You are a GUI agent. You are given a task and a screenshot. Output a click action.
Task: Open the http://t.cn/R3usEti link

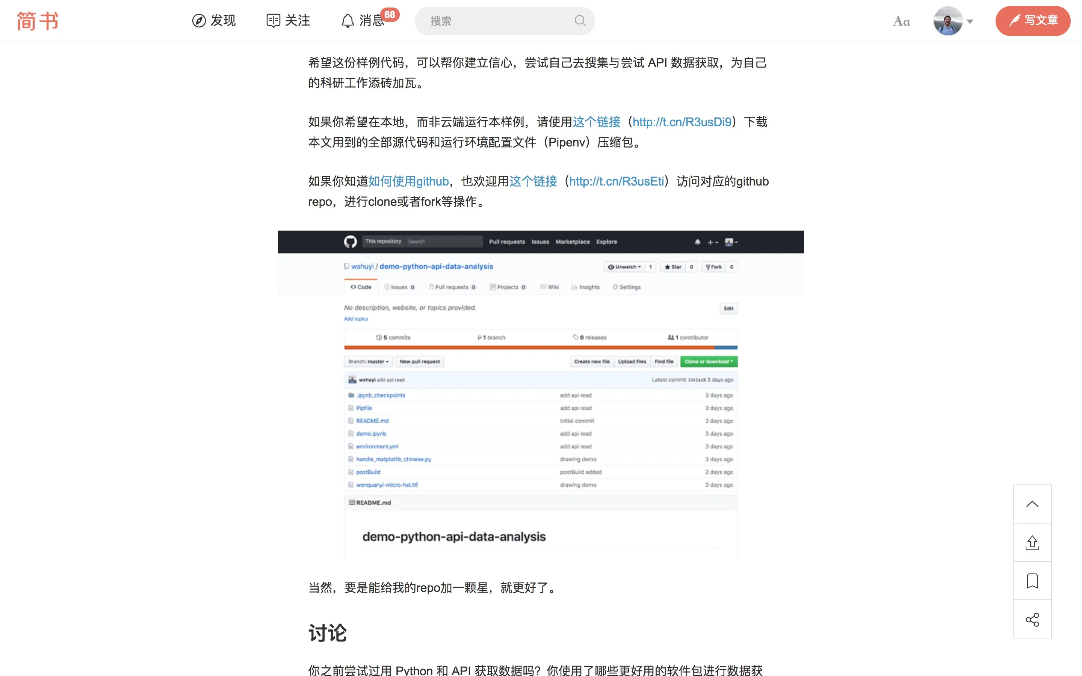[617, 181]
